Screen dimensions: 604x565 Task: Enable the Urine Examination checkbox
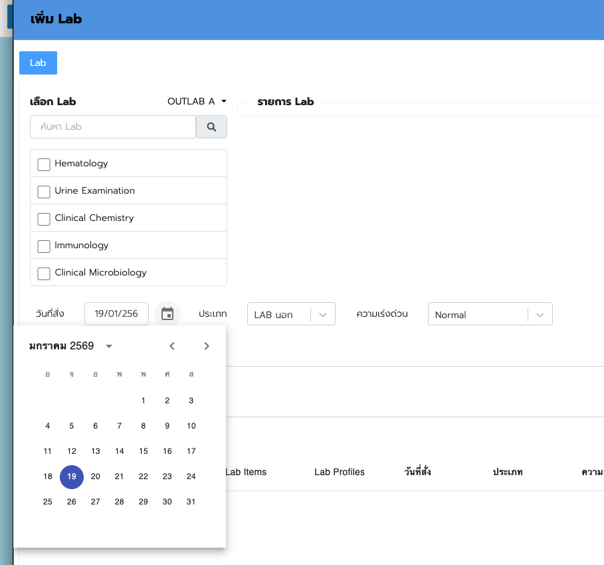pyautogui.click(x=44, y=192)
